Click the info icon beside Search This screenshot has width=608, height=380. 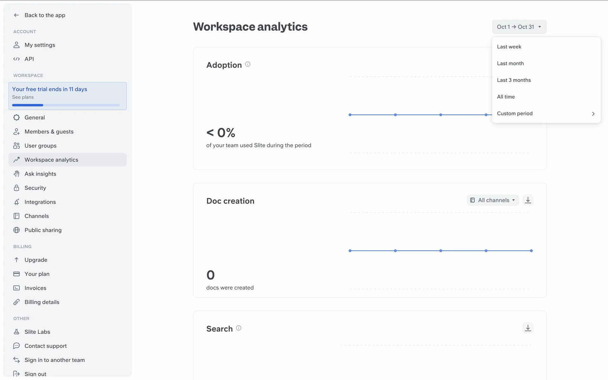point(238,328)
